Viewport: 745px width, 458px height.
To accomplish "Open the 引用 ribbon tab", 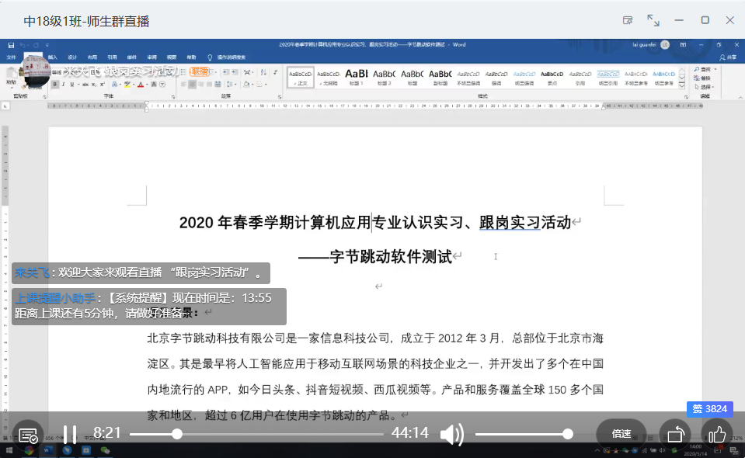I will click(x=112, y=57).
